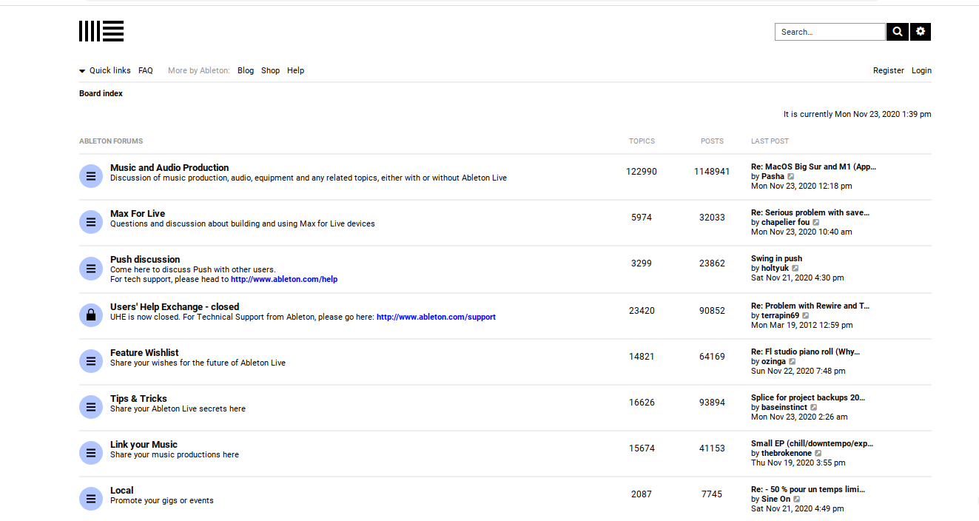This screenshot has width=979, height=521.
Task: Click the Tips & Tricks forum icon
Action: [x=90, y=407]
